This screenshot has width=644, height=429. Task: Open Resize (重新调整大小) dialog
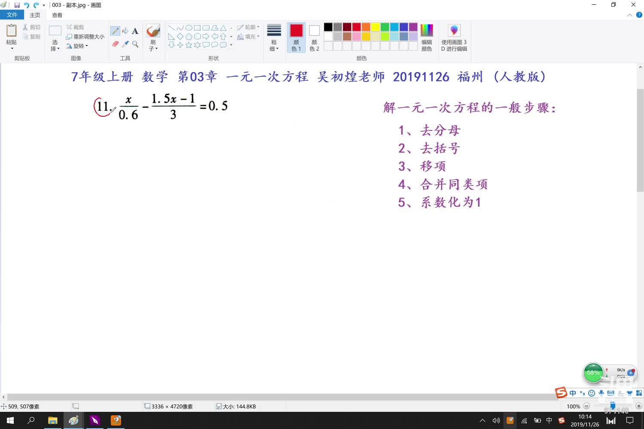click(85, 36)
